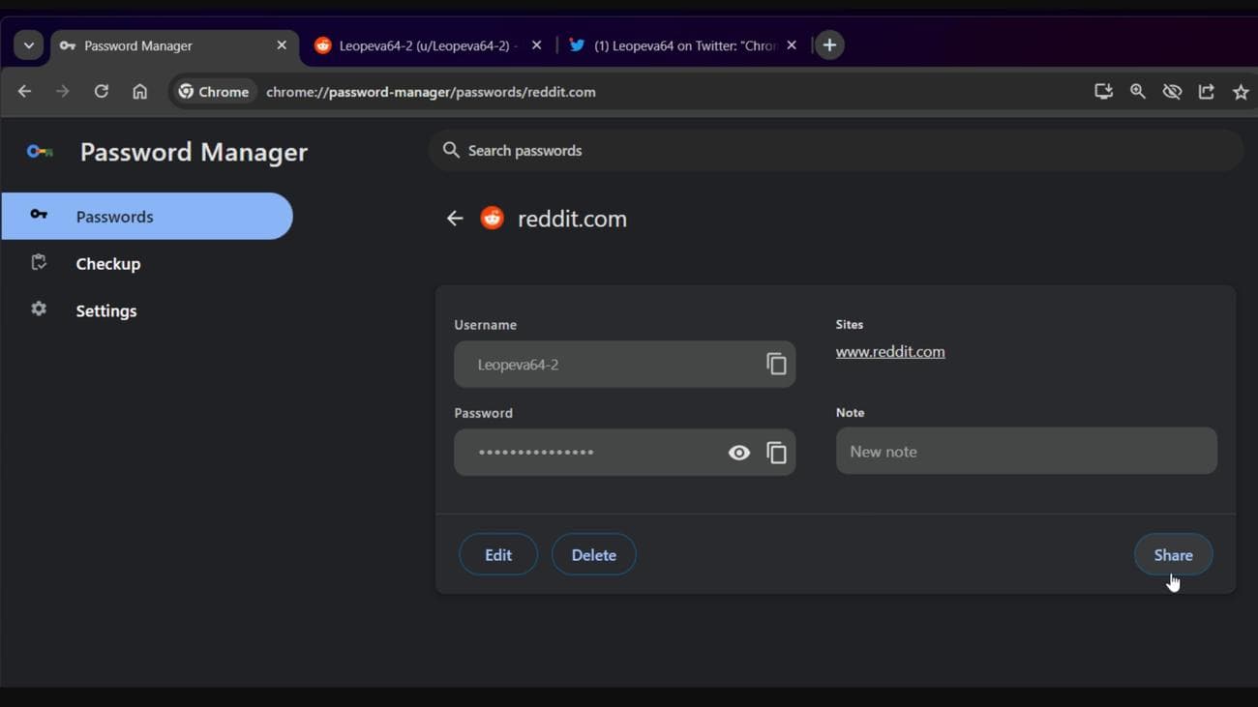
Task: Toggle the eye icon in browser toolbar
Action: pos(1172,91)
